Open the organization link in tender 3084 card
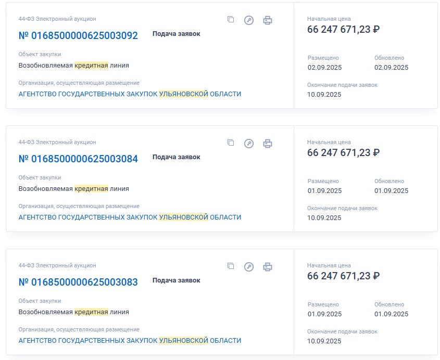This screenshot has width=440, height=360. pyautogui.click(x=130, y=217)
